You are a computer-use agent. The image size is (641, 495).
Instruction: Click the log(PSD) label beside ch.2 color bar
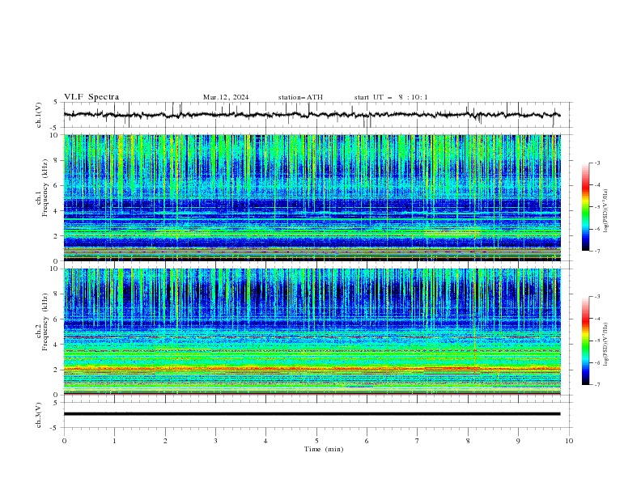(606, 345)
